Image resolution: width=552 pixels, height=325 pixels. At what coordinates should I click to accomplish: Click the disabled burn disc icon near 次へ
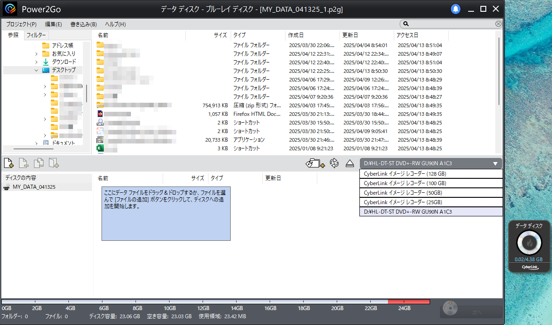(x=450, y=308)
